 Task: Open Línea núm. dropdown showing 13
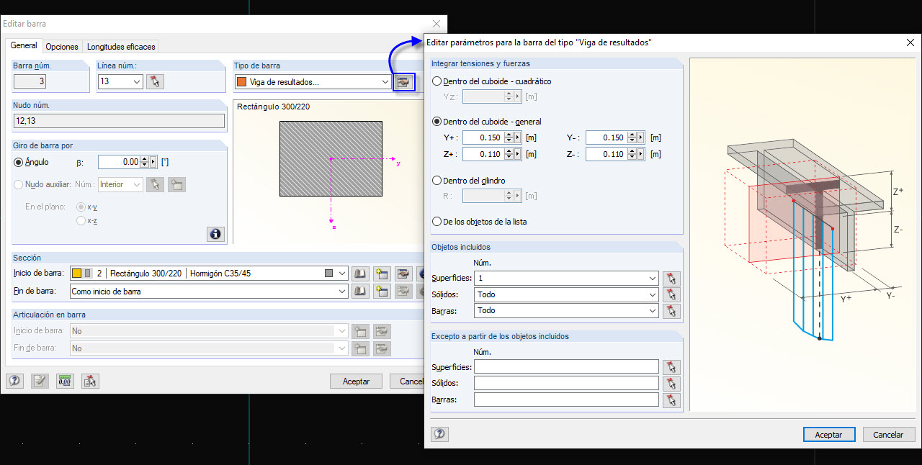137,81
